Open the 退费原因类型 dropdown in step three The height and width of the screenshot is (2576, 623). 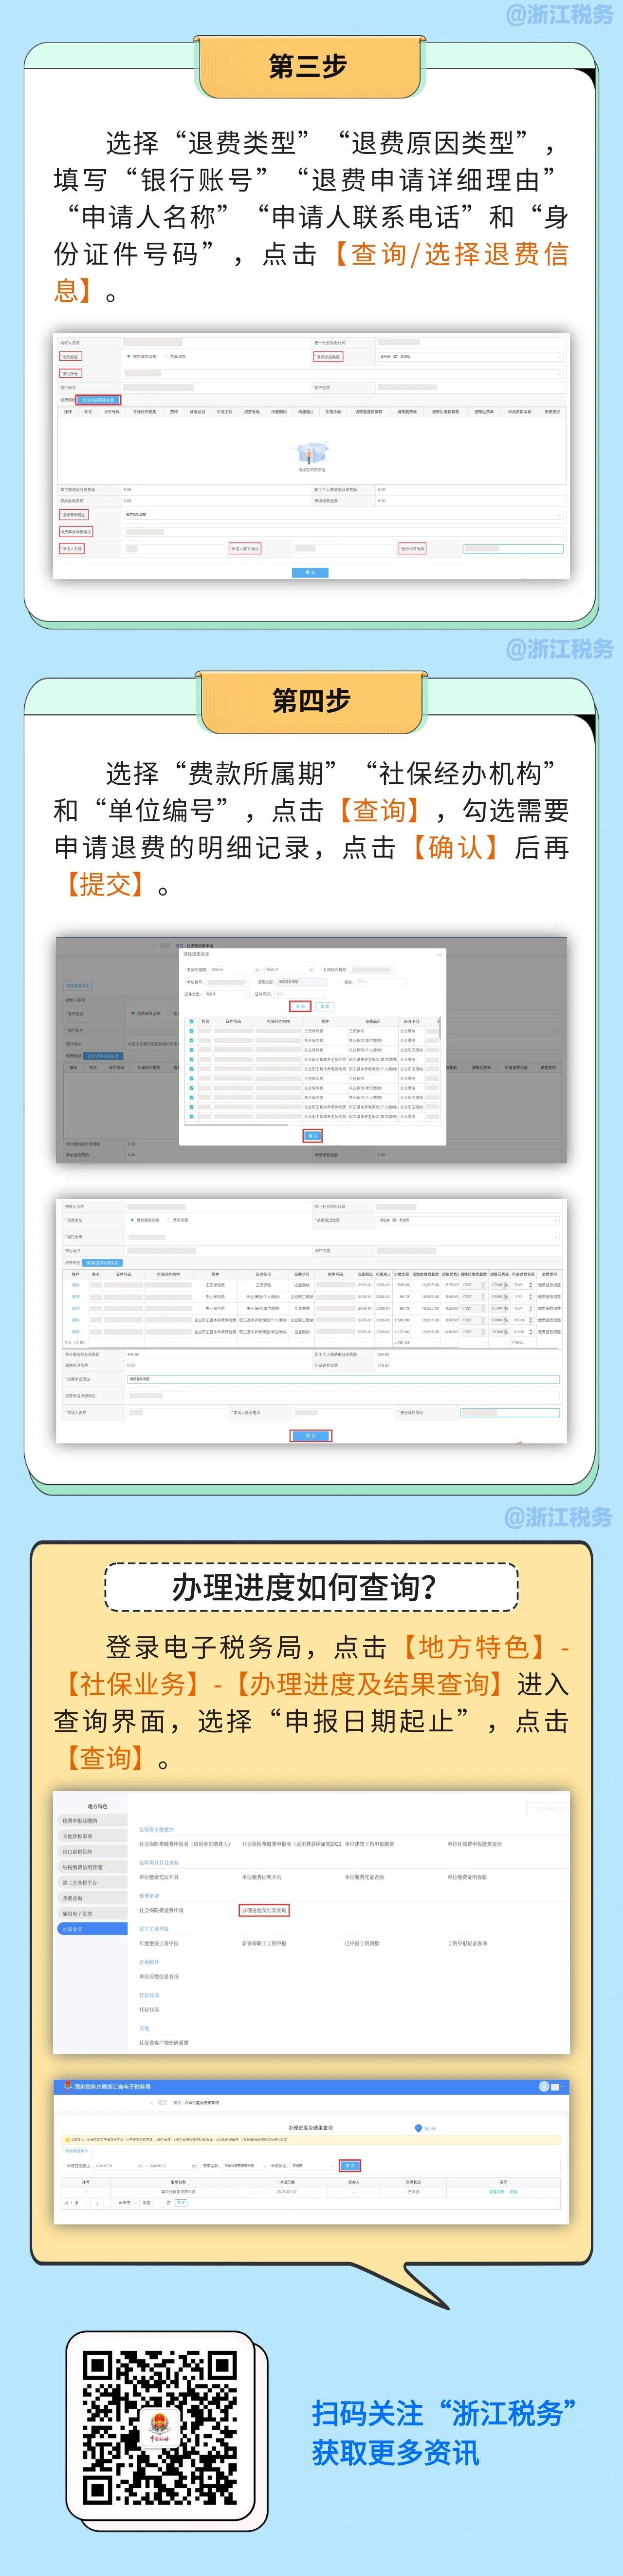[x=469, y=356]
